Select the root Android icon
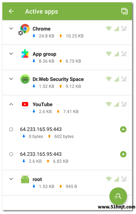 click(x=25, y=179)
